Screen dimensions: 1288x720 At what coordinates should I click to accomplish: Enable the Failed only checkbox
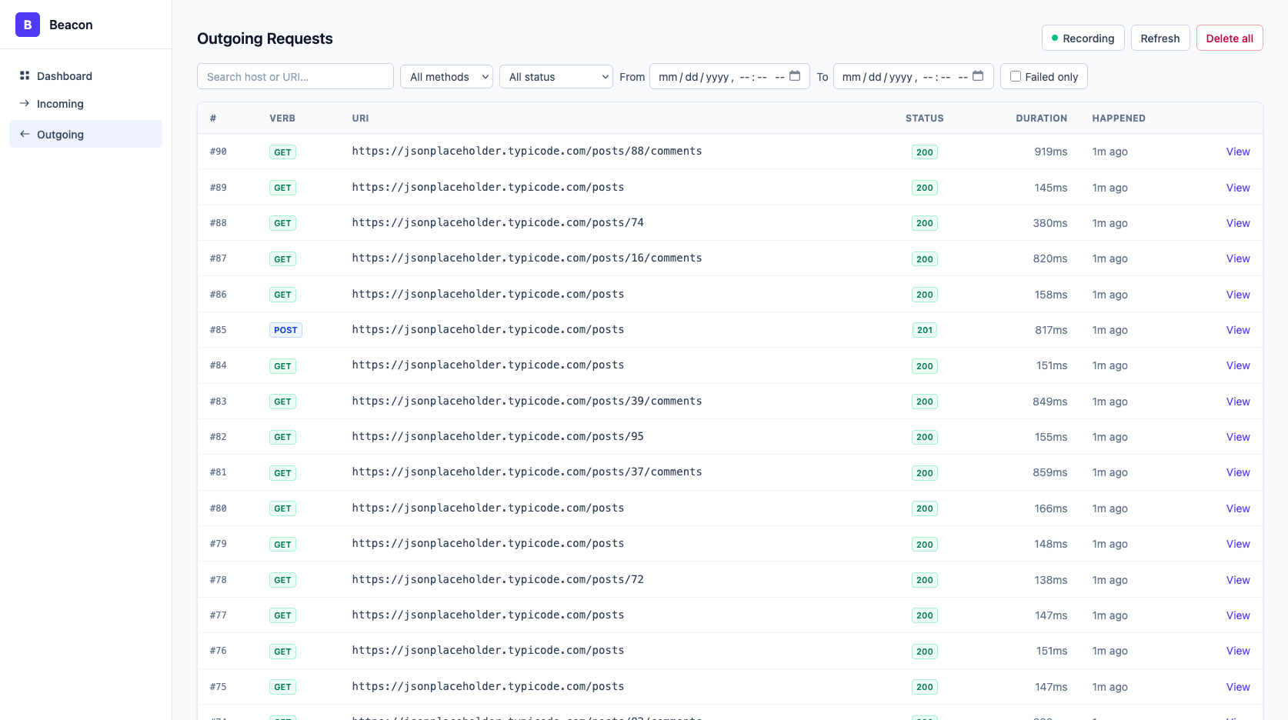(1016, 76)
